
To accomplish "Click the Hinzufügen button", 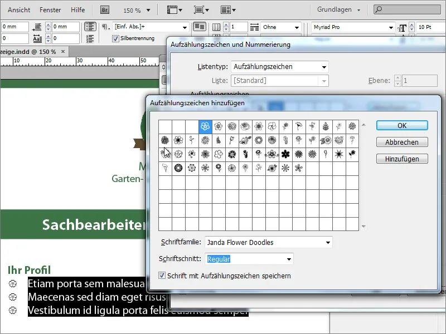I will [x=402, y=159].
